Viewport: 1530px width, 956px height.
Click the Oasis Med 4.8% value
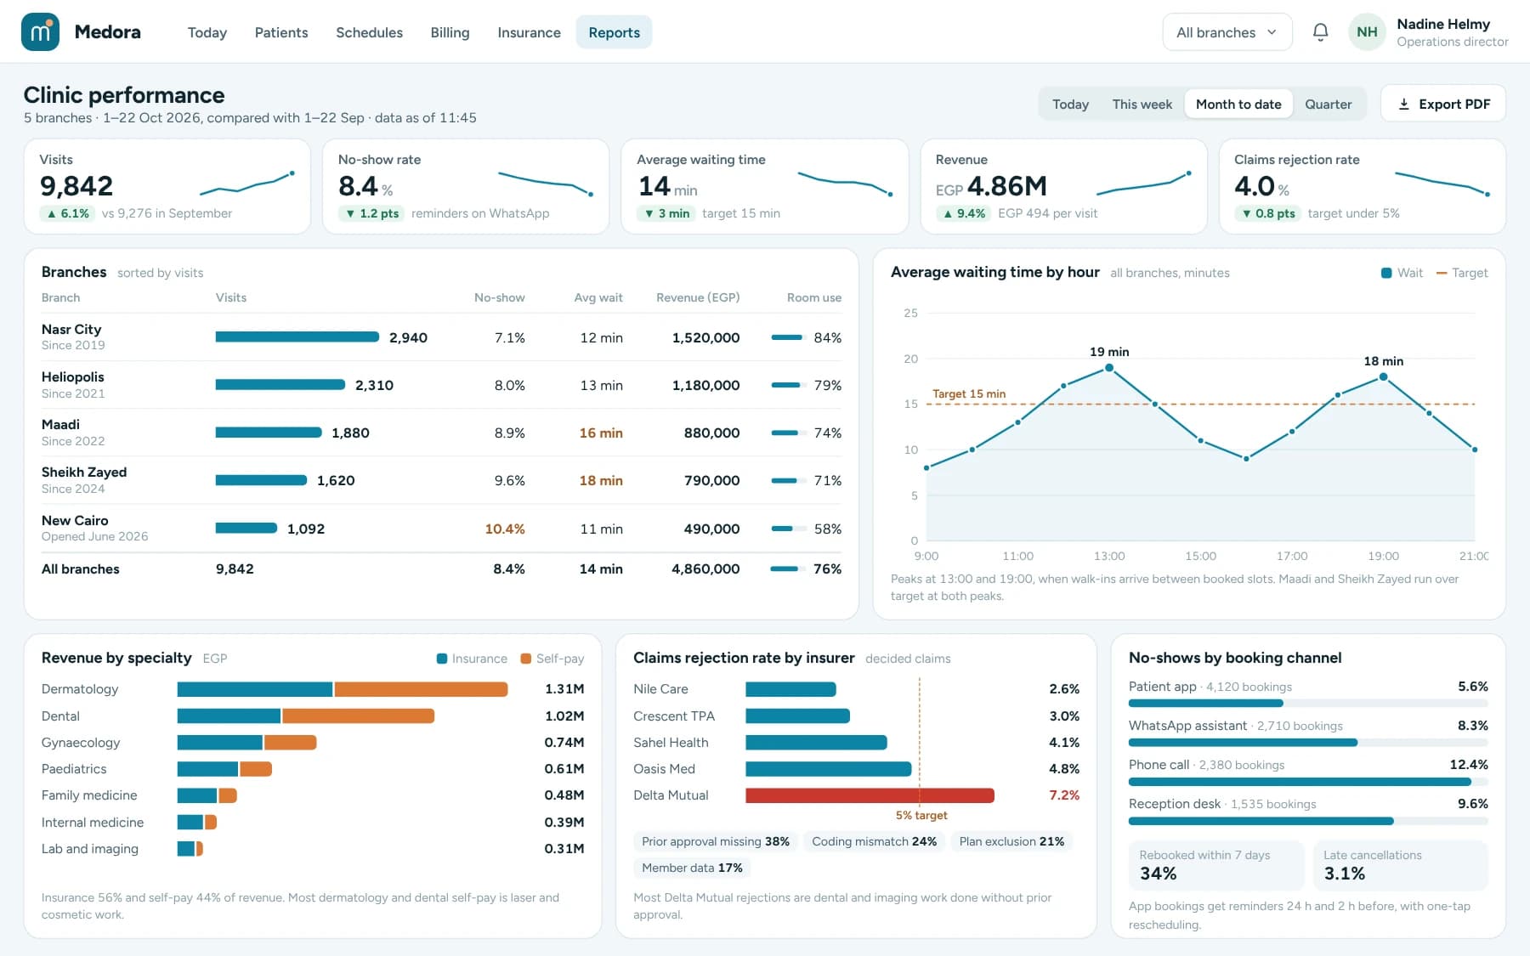[1064, 769]
